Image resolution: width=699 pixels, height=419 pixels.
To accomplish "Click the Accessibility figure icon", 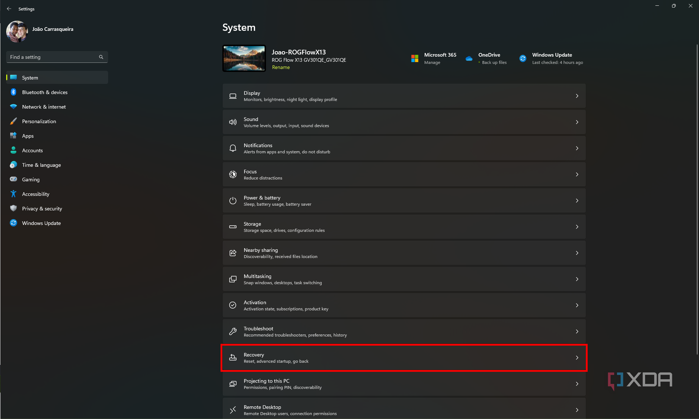I will [x=14, y=194].
